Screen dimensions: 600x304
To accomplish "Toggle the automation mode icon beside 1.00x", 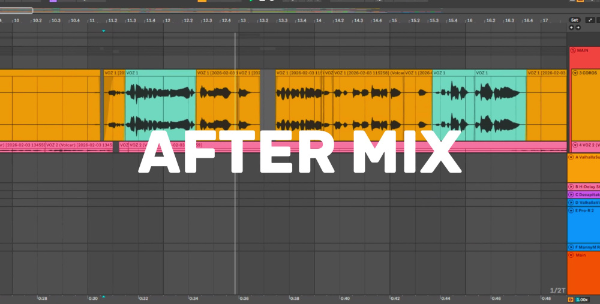I will coord(571,300).
